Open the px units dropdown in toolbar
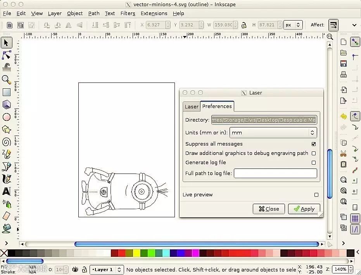This screenshot has width=361, height=275. coord(293,25)
